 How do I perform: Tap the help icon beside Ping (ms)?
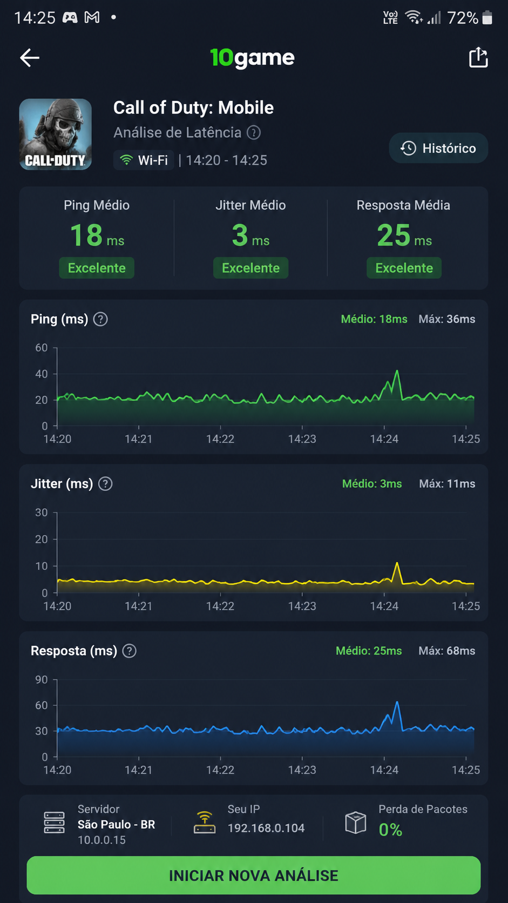(100, 319)
